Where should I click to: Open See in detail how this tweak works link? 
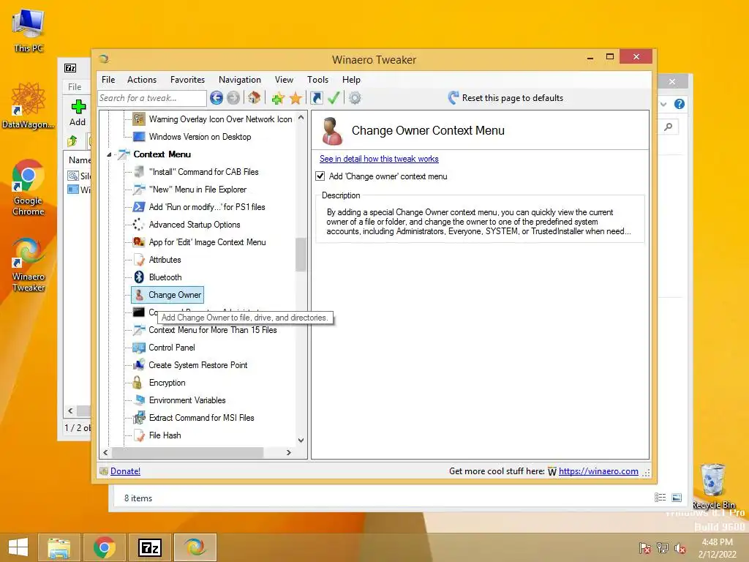tap(380, 159)
